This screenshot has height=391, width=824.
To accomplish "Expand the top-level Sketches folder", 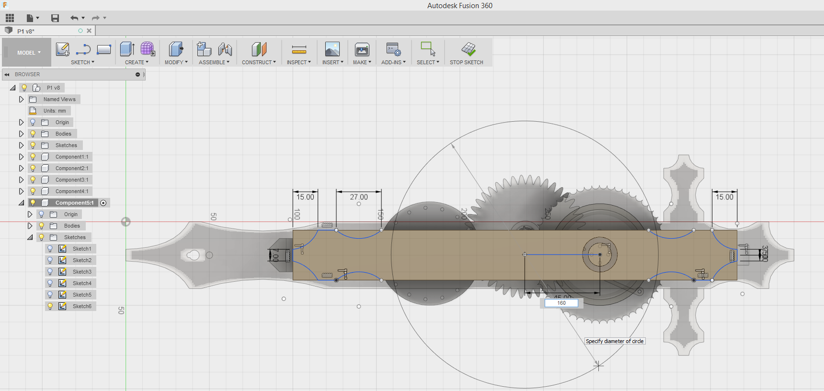I will (x=21, y=145).
